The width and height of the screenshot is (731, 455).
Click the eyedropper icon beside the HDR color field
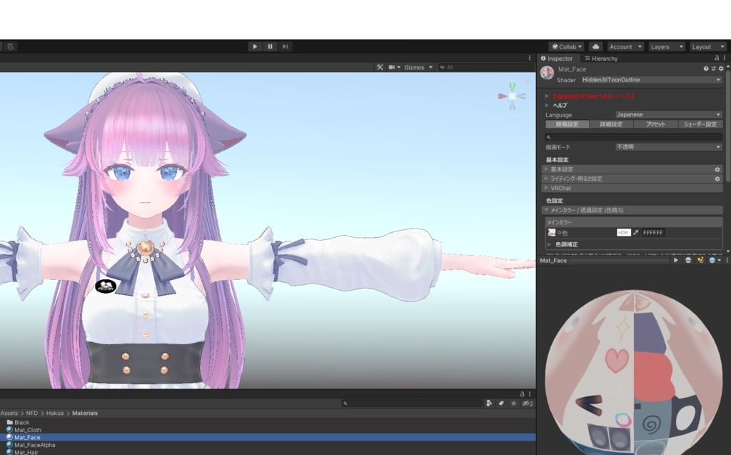pyautogui.click(x=636, y=233)
